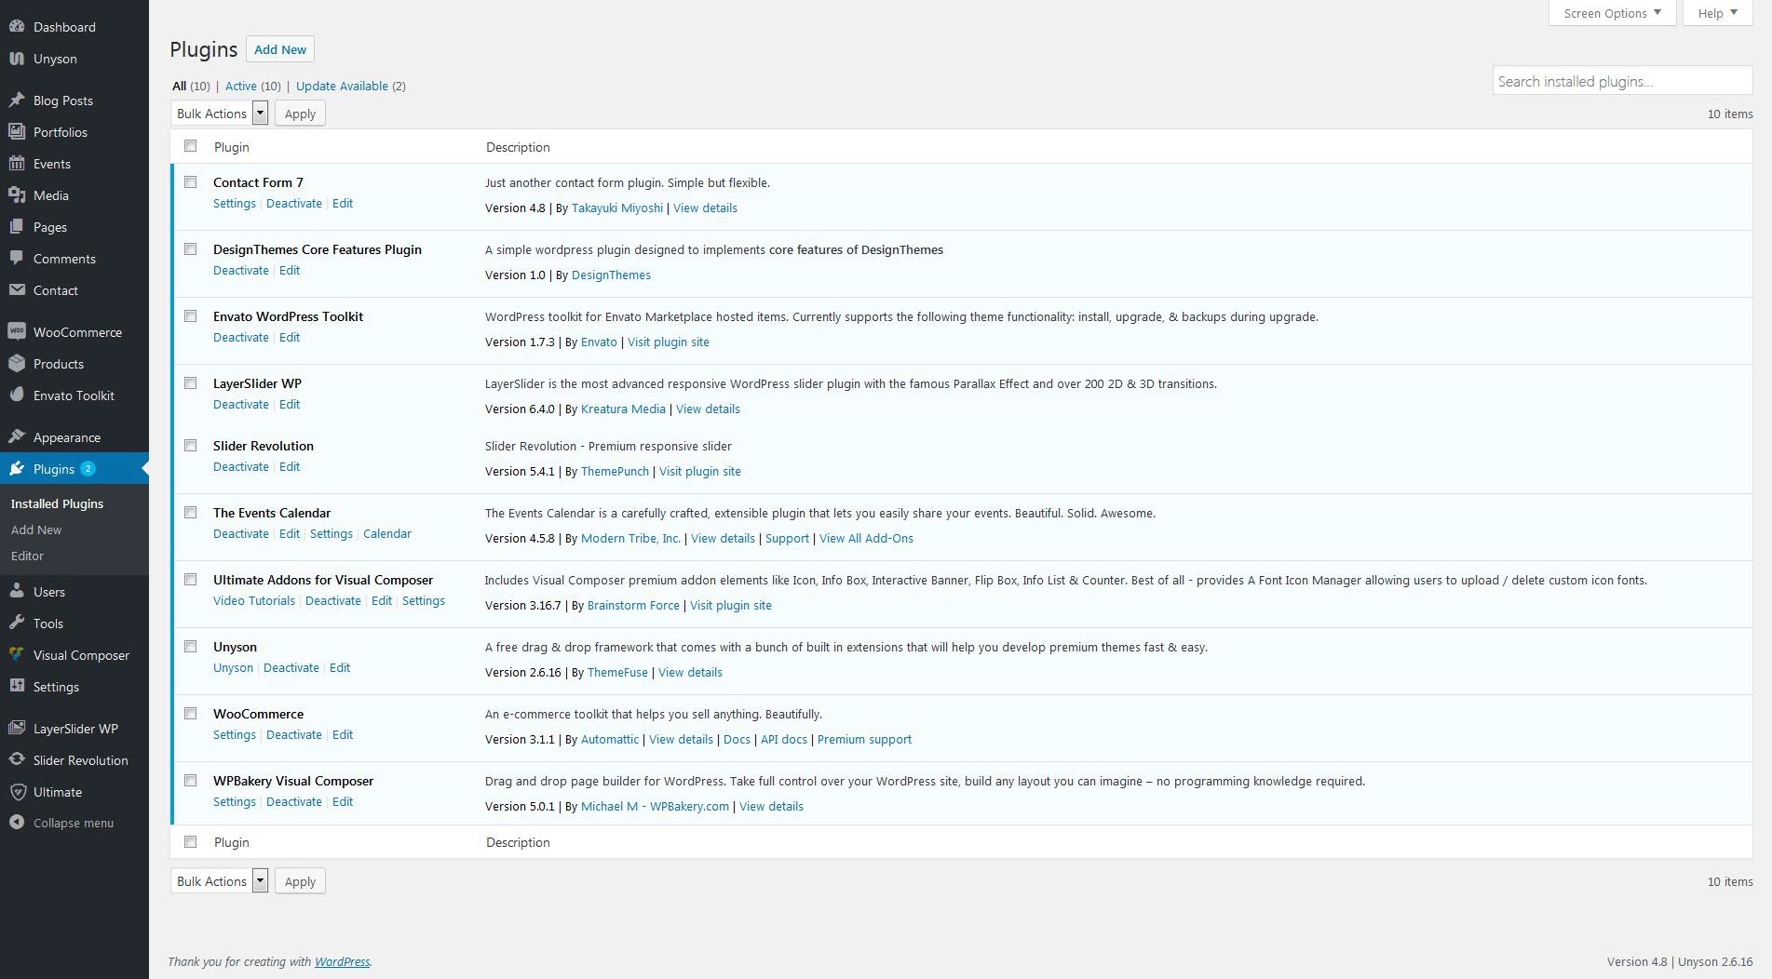Click the Appearance paintbrush icon
Screen dimensions: 1772x979
[17, 437]
